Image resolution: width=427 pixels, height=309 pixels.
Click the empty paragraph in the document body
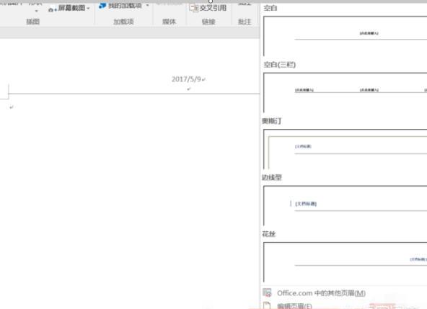(12, 107)
